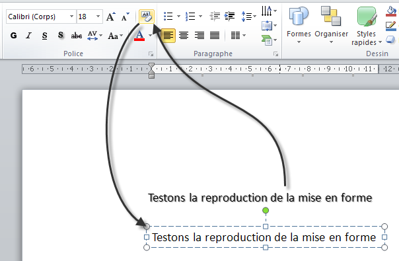Open the numbered list styles arrow
Viewport: 399px width, 261px height.
[201, 17]
